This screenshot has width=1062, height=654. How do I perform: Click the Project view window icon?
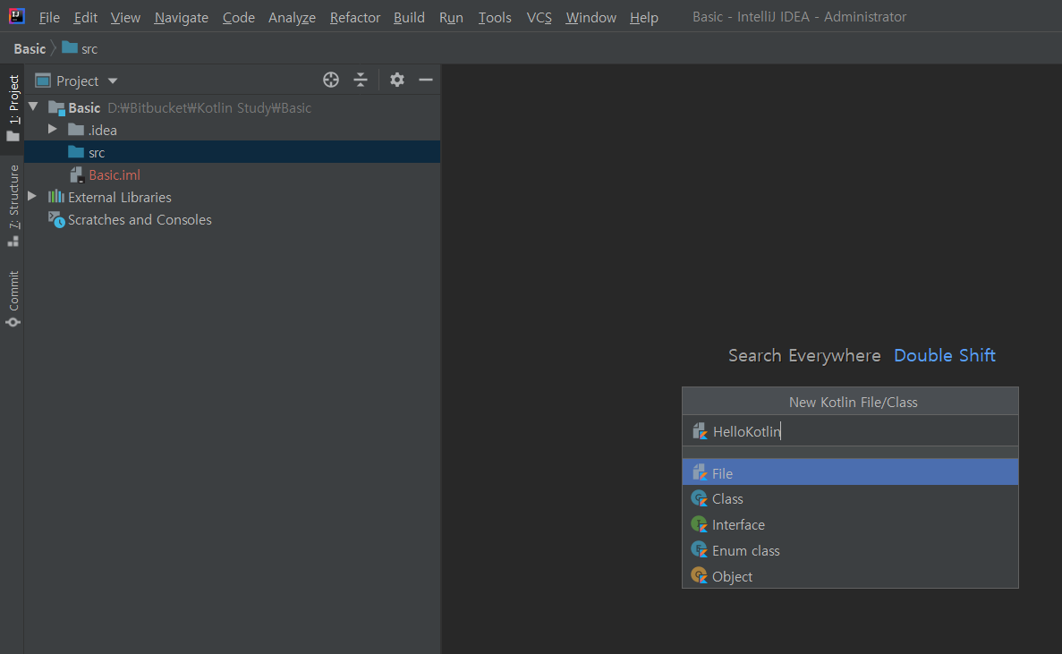click(43, 81)
